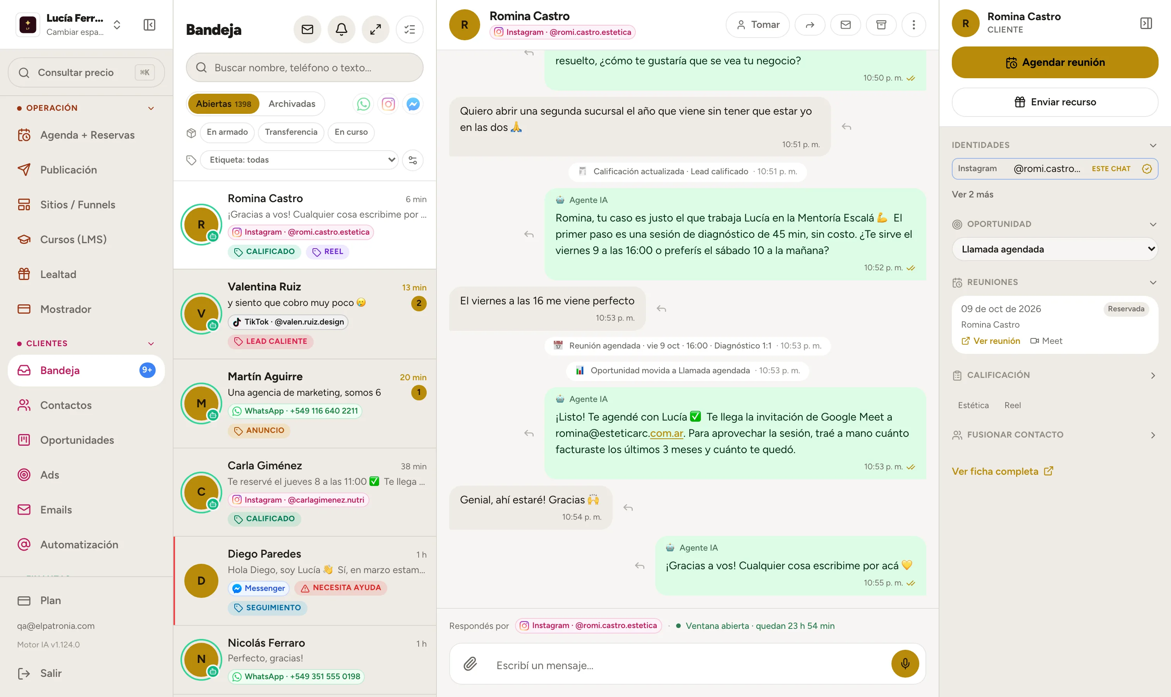The image size is (1171, 697).
Task: Collapse the right contact panel icon
Action: tap(1146, 23)
